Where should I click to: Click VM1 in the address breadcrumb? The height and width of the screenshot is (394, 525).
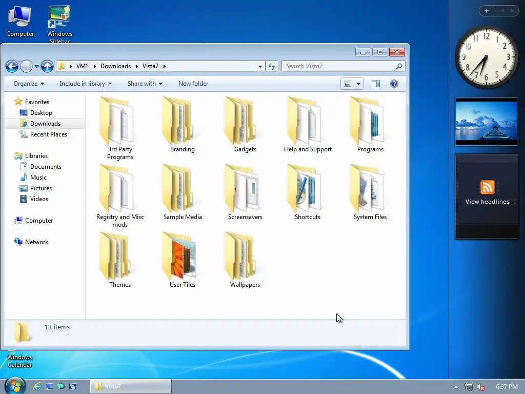[83, 66]
